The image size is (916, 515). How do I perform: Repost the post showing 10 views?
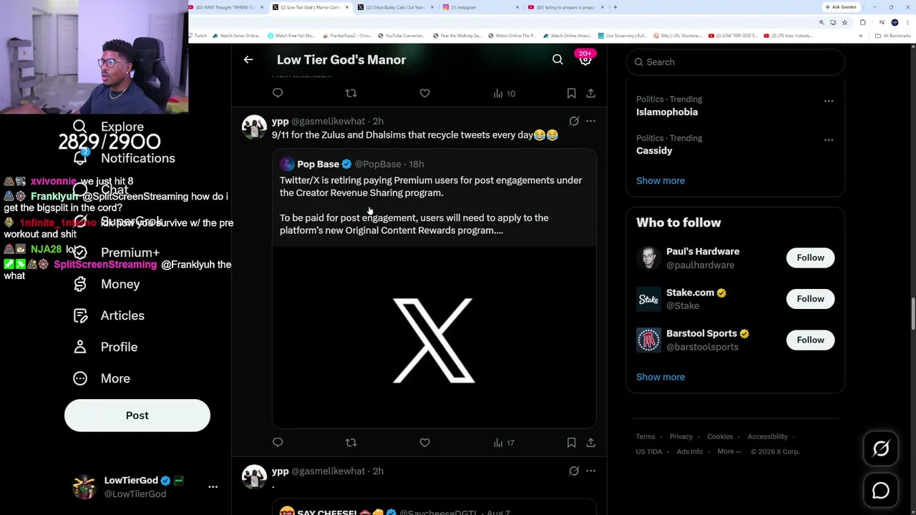[351, 93]
